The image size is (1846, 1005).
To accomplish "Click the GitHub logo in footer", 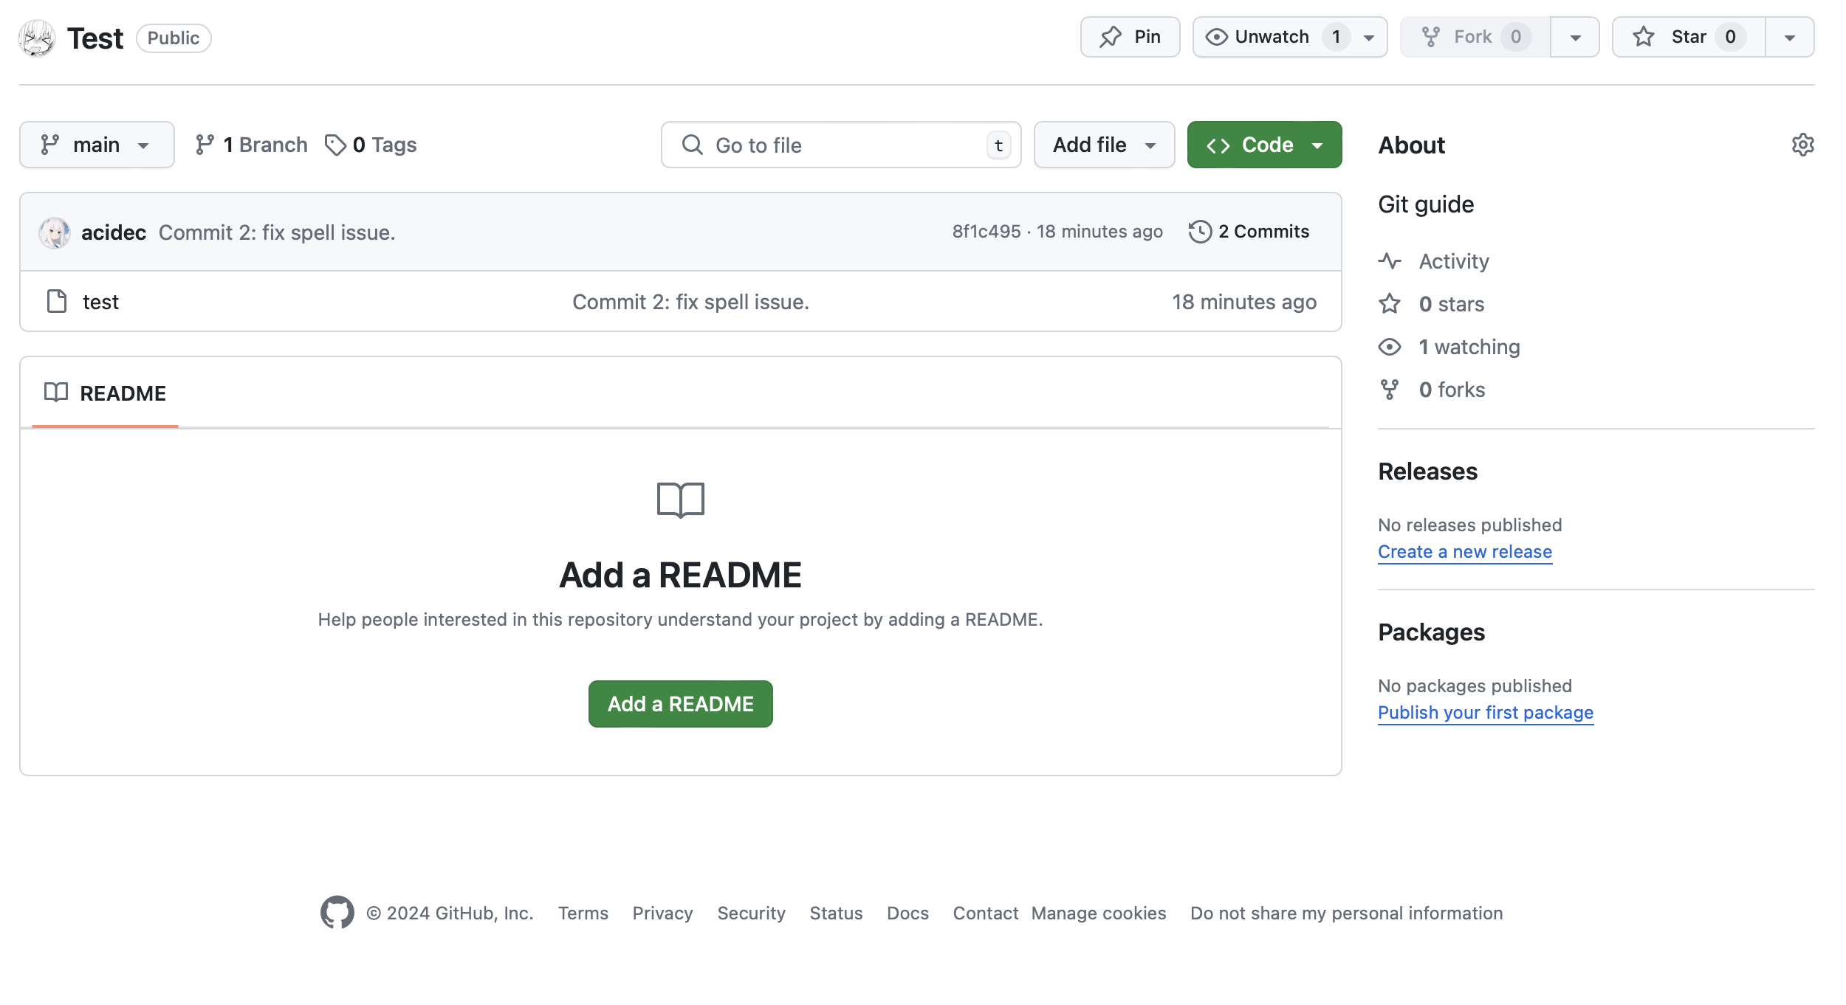I will [x=337, y=913].
